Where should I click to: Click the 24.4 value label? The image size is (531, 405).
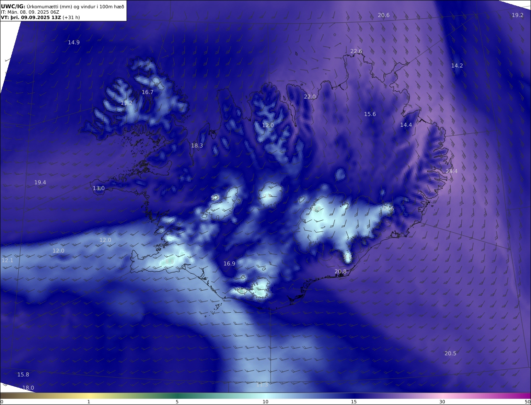(452, 171)
